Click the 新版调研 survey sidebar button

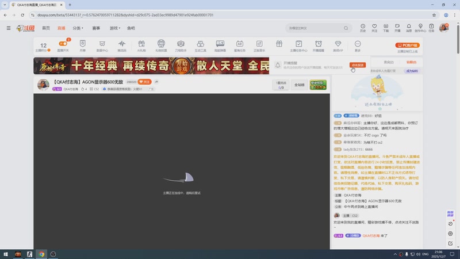coord(450,214)
